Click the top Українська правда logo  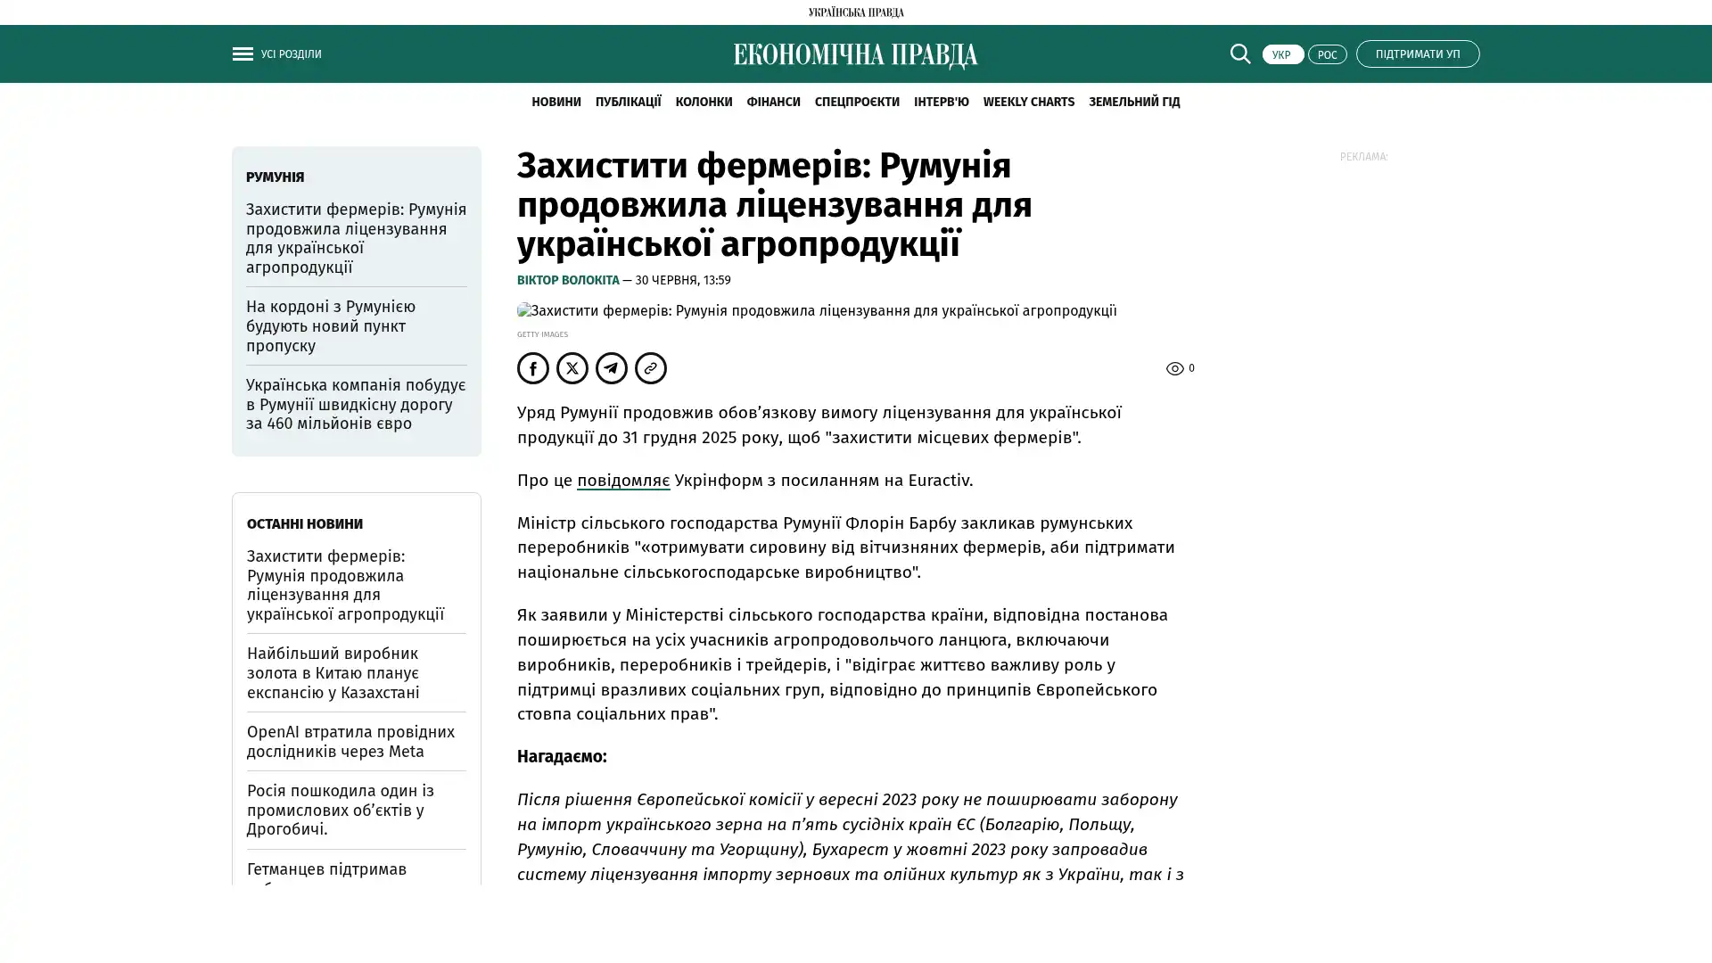(855, 12)
